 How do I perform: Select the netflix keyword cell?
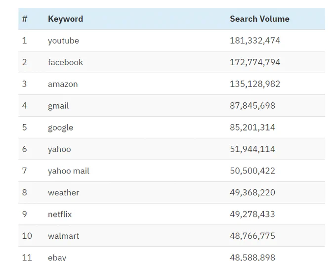coord(60,214)
